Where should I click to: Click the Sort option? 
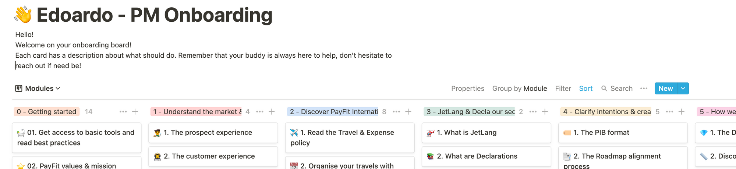coord(586,89)
